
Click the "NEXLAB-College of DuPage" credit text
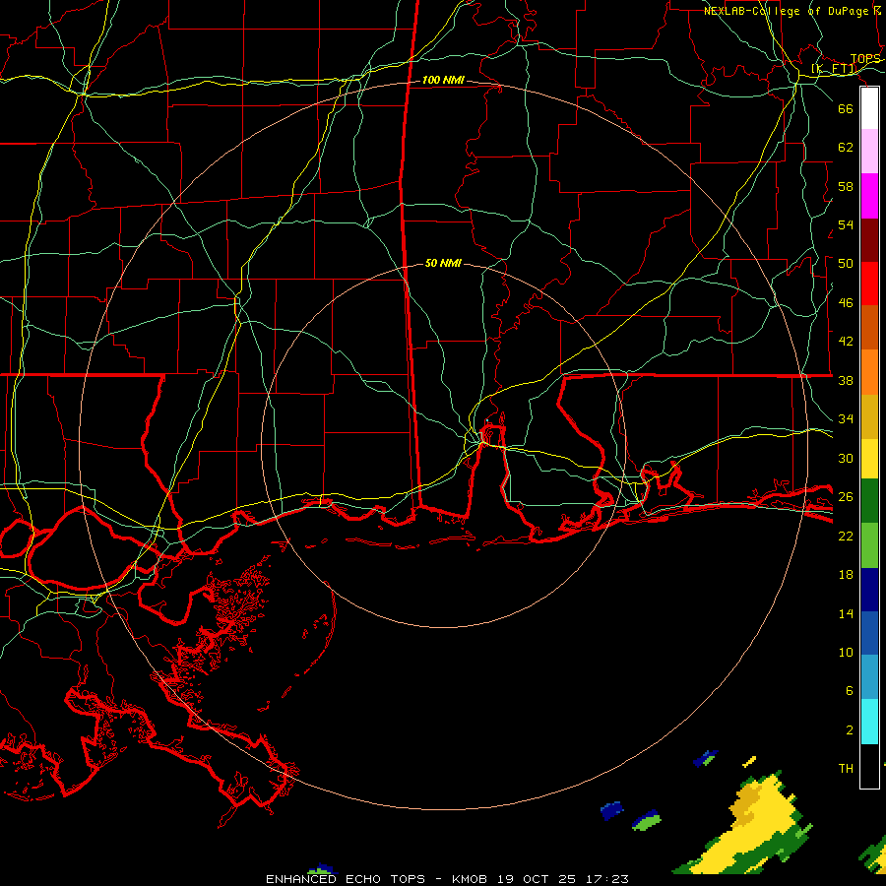click(x=787, y=11)
